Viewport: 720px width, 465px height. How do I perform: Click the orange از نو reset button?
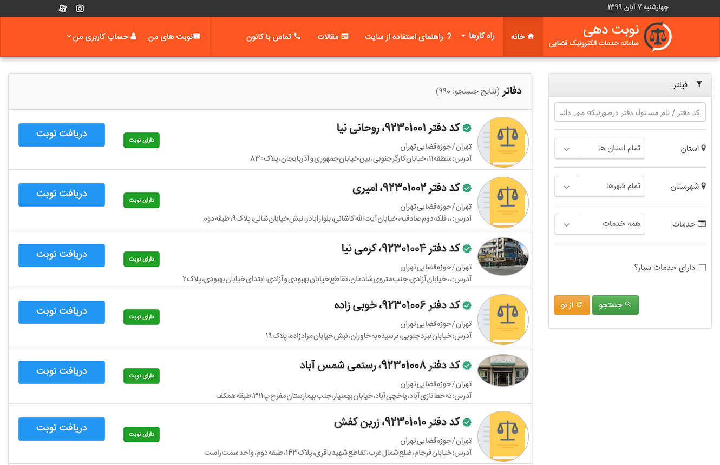coord(572,305)
